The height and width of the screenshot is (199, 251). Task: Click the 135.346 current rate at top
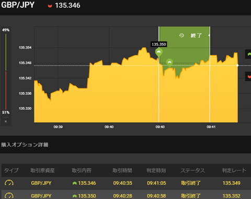coord(67,5)
